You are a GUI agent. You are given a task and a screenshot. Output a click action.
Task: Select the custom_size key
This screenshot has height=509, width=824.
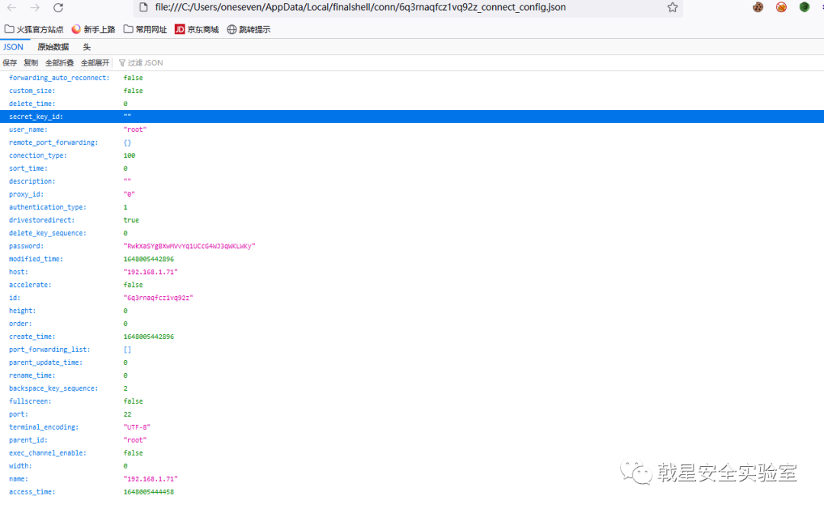tap(32, 91)
